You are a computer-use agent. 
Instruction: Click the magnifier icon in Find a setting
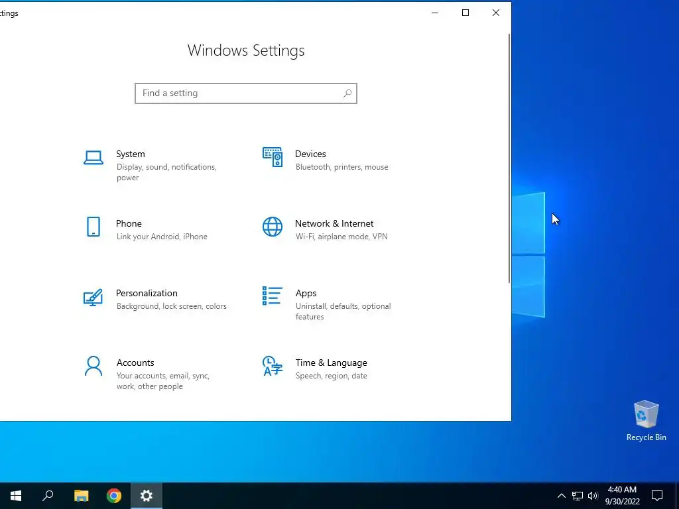[x=347, y=93]
